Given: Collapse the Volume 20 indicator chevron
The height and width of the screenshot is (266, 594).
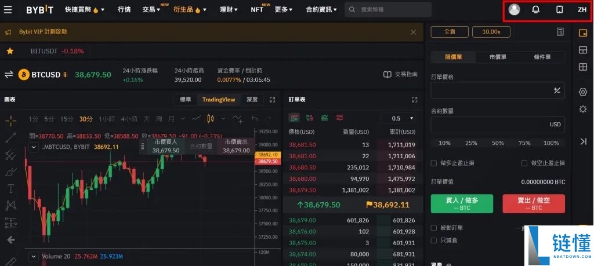Looking at the screenshot, I should click(34, 256).
